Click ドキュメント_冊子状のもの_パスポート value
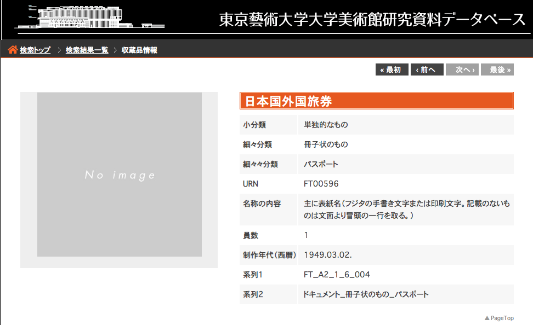This screenshot has width=533, height=325. [366, 294]
